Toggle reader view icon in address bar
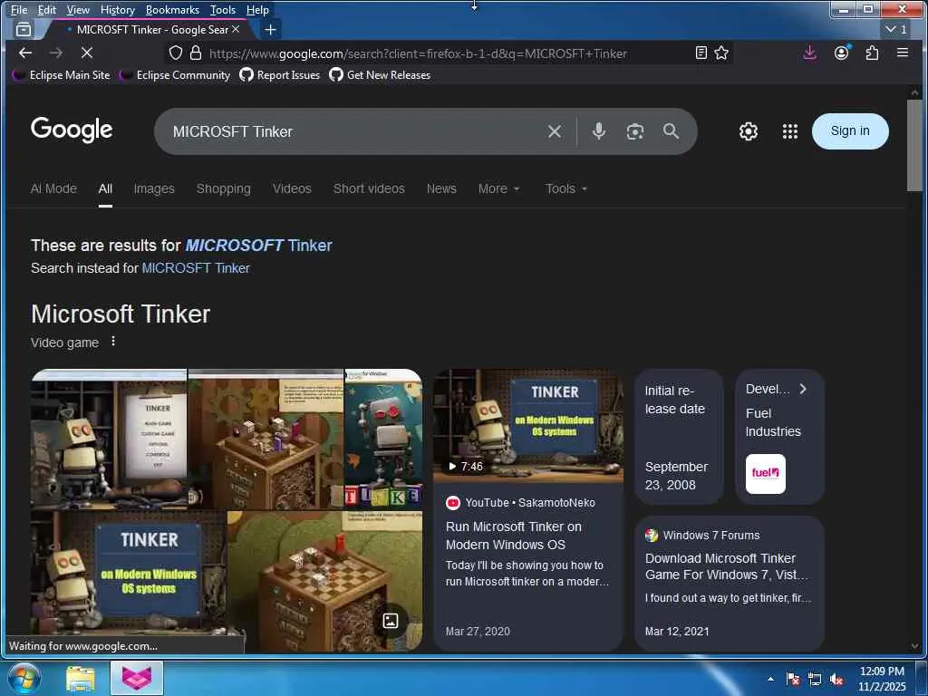 701,53
